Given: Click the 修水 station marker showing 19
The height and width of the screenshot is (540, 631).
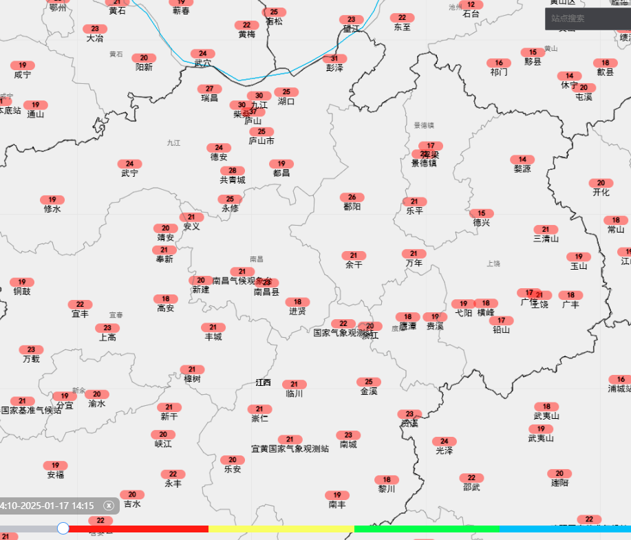Looking at the screenshot, I should (x=52, y=200).
